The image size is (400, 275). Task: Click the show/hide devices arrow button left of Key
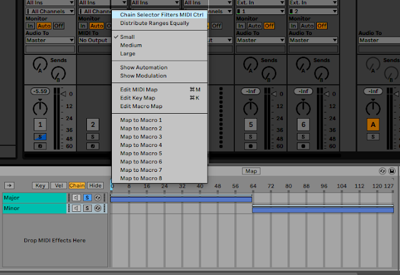coord(9,186)
